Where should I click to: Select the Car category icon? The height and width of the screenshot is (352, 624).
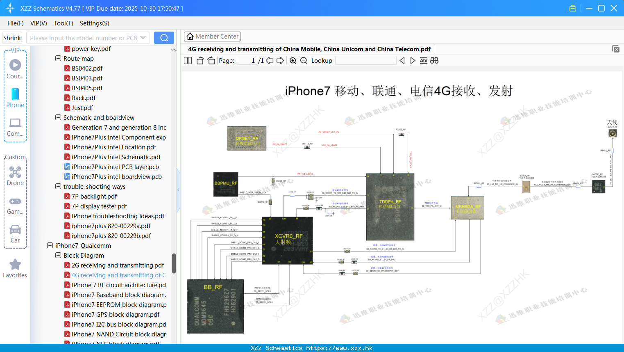15,234
